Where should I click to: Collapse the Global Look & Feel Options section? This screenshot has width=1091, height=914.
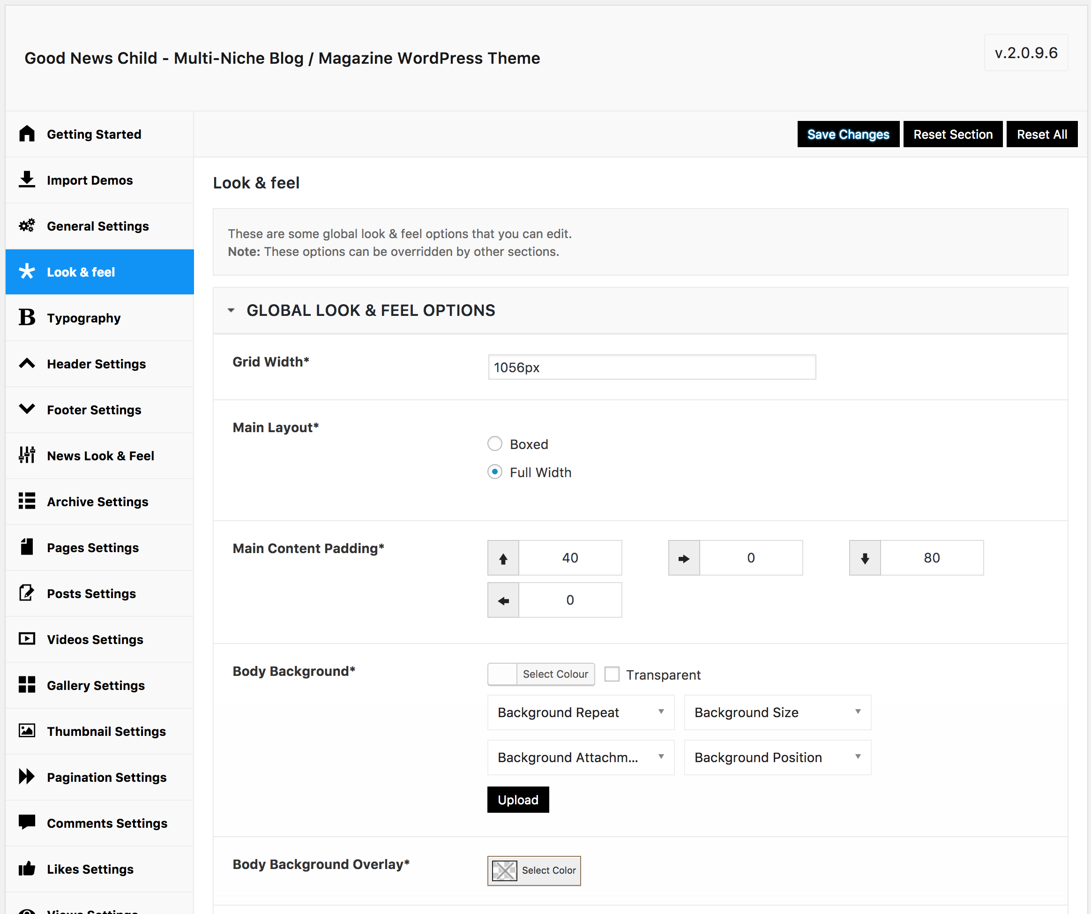click(x=231, y=311)
